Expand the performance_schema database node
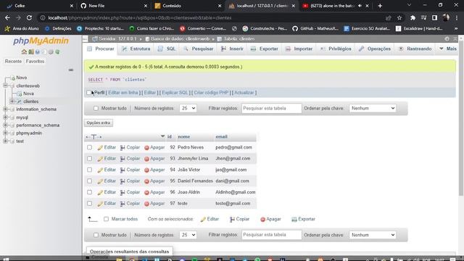 tap(5, 125)
